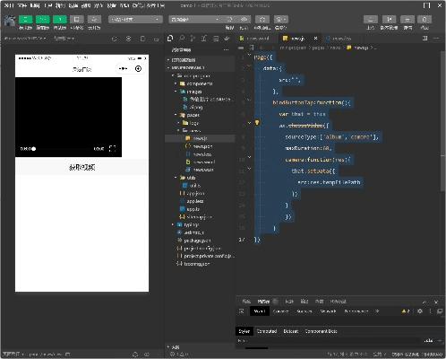Switch to the Console devtools tab
The width and height of the screenshot is (446, 359).
click(x=280, y=311)
